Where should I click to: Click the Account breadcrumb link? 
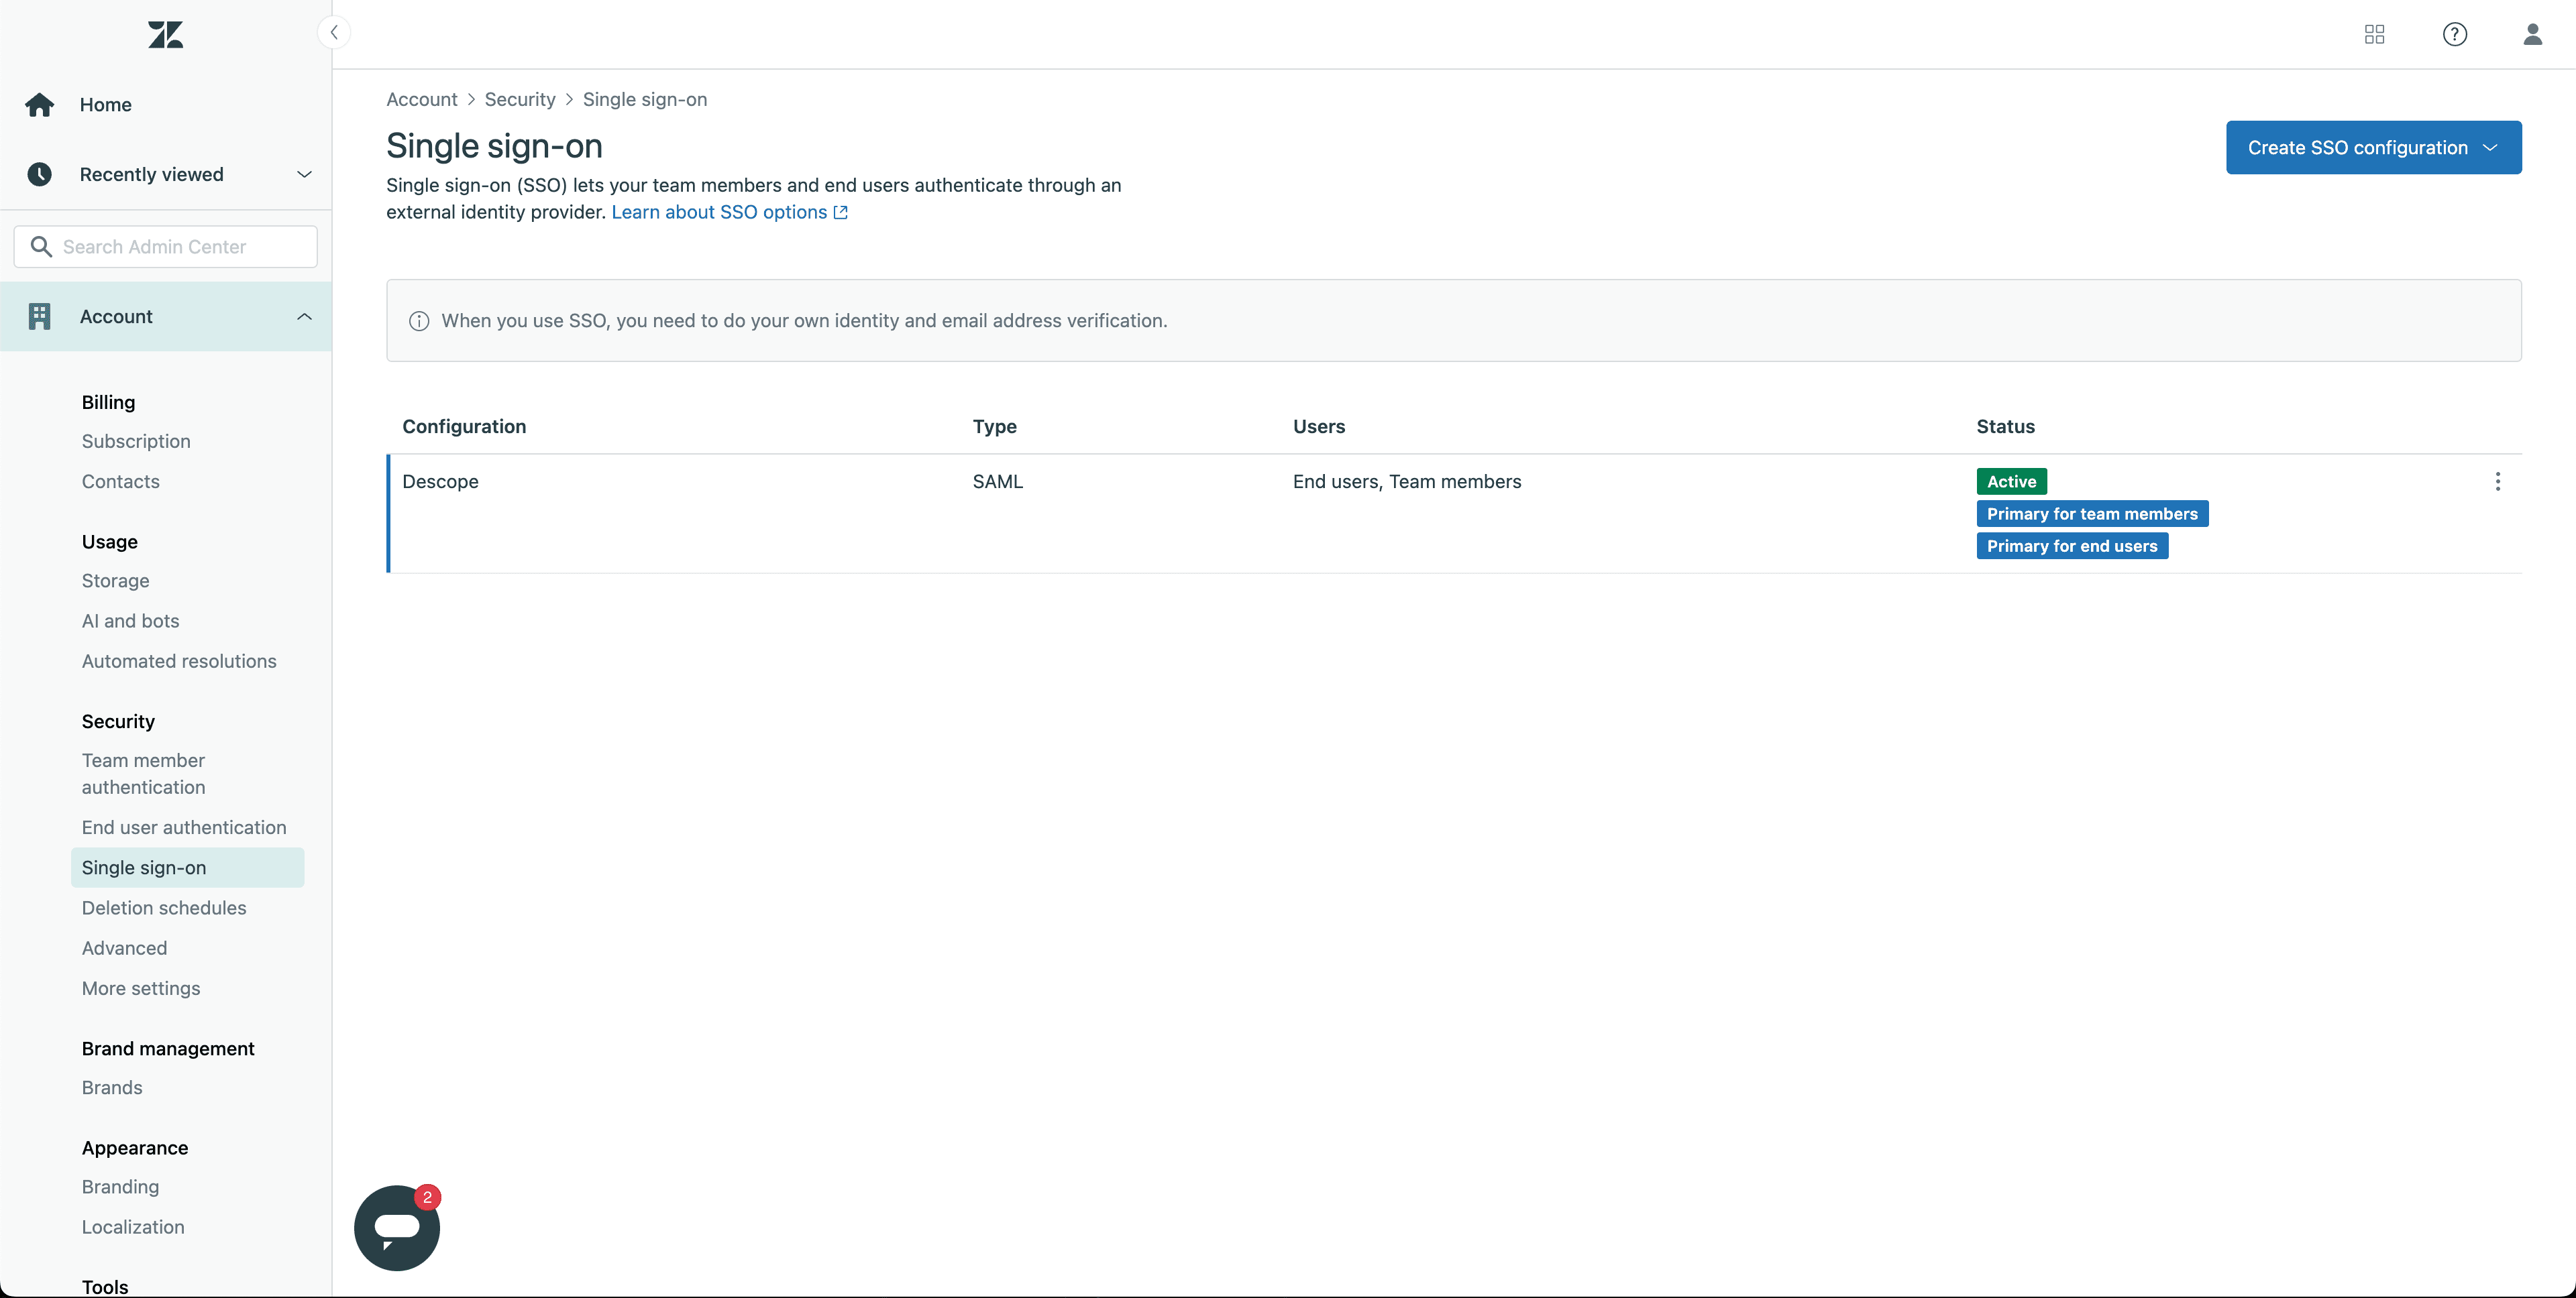(x=422, y=99)
